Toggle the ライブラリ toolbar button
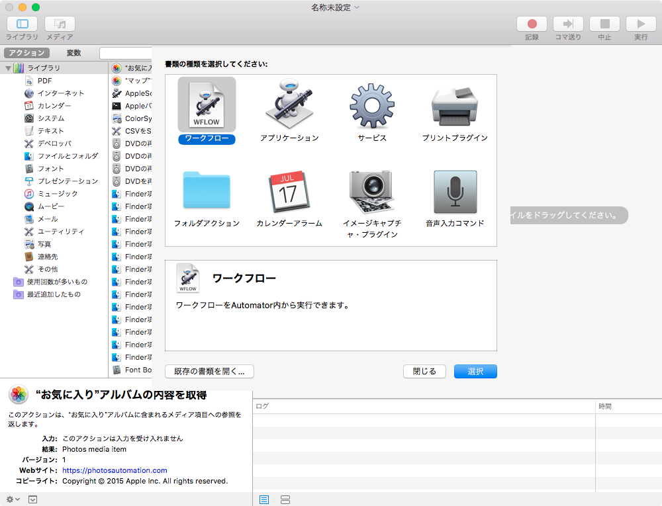Image resolution: width=662 pixels, height=506 pixels. (x=23, y=24)
